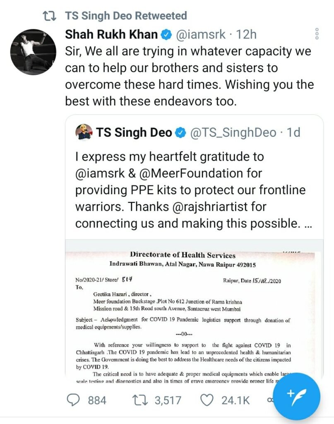Open Shah Rukh Khan's profile picture
Viewport: 334px width, 424px height.
click(x=33, y=52)
